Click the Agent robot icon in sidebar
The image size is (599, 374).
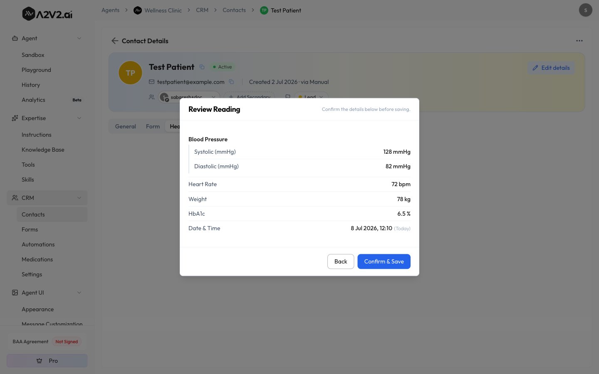click(15, 38)
